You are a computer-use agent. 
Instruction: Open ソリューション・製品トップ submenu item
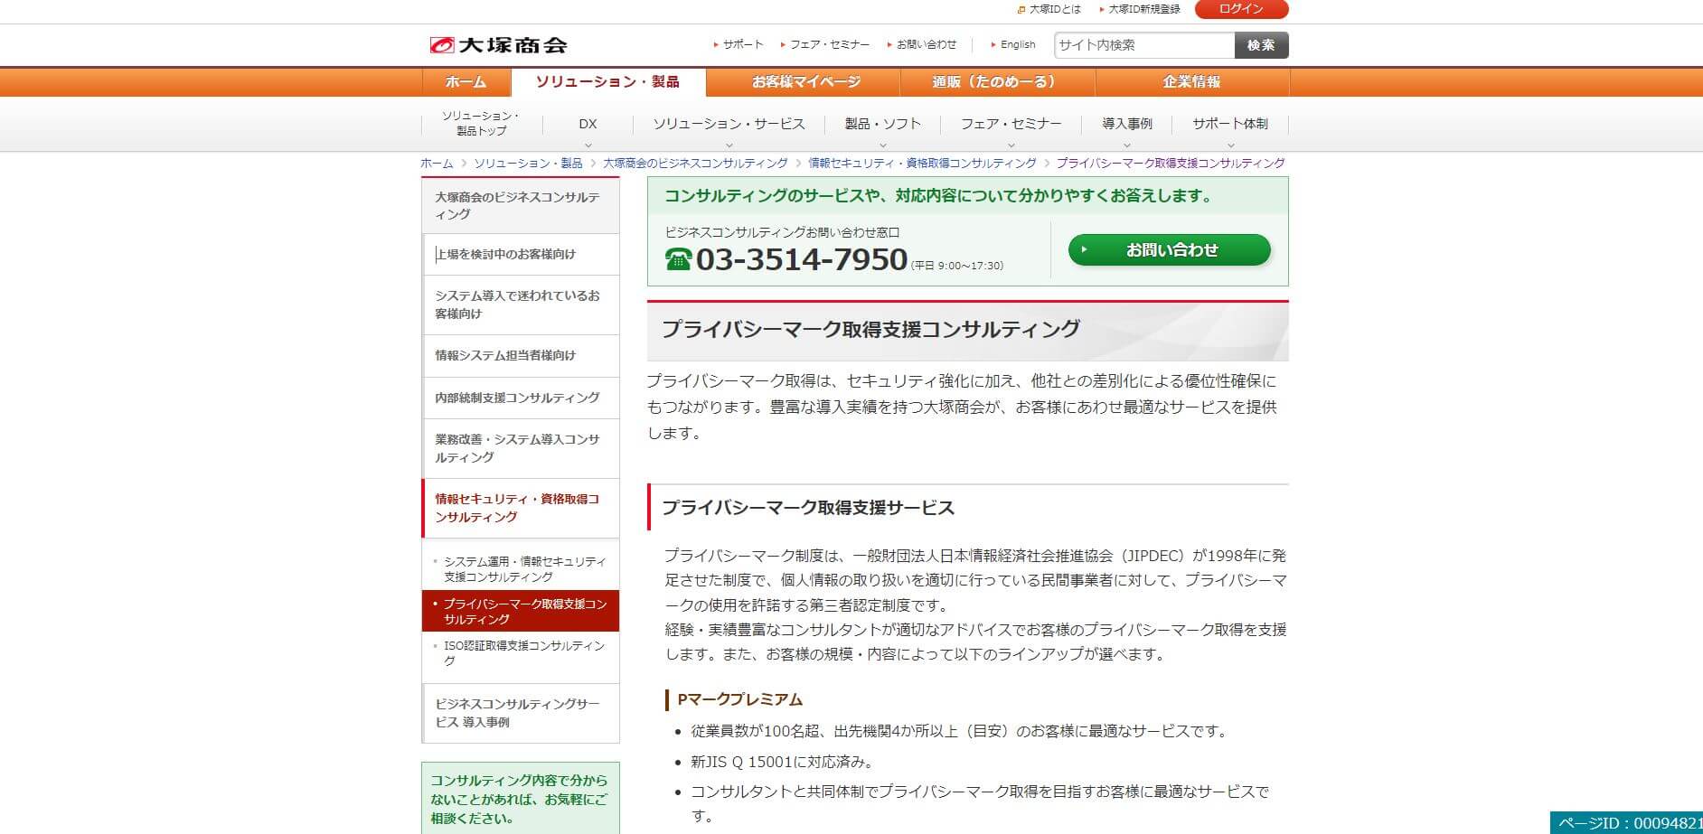pyautogui.click(x=481, y=124)
